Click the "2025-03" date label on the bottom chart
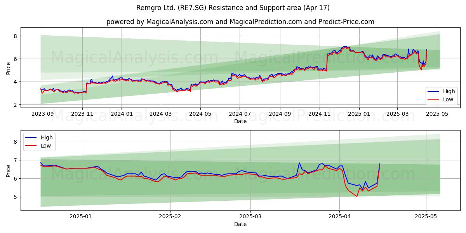 pyautogui.click(x=250, y=217)
